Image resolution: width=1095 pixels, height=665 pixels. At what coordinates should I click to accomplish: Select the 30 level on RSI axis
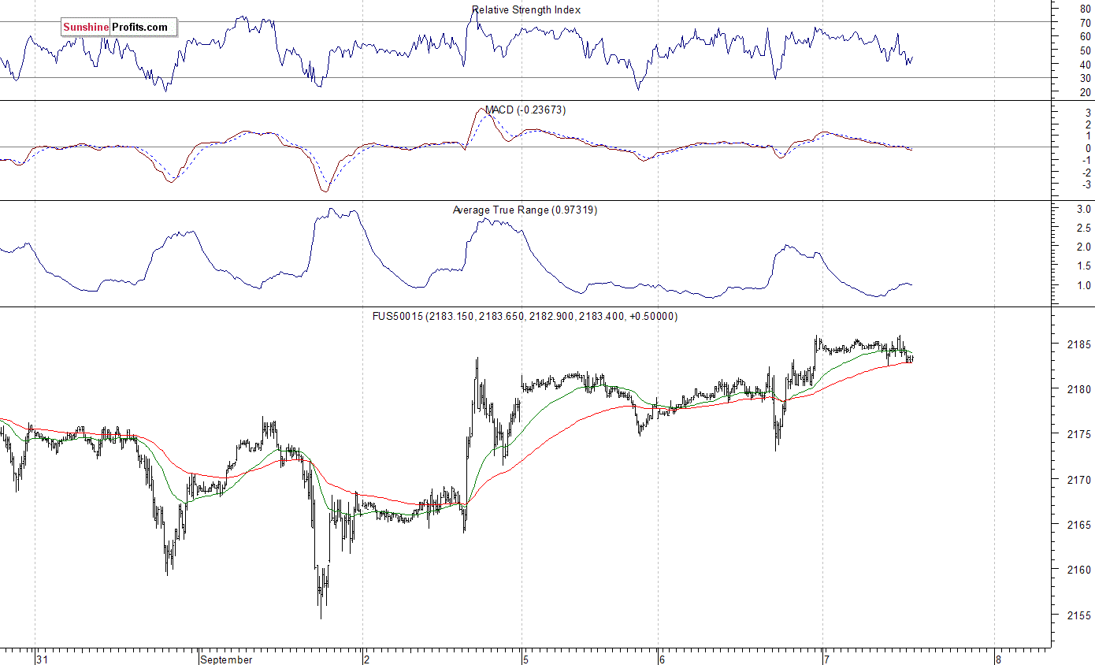(x=1086, y=79)
